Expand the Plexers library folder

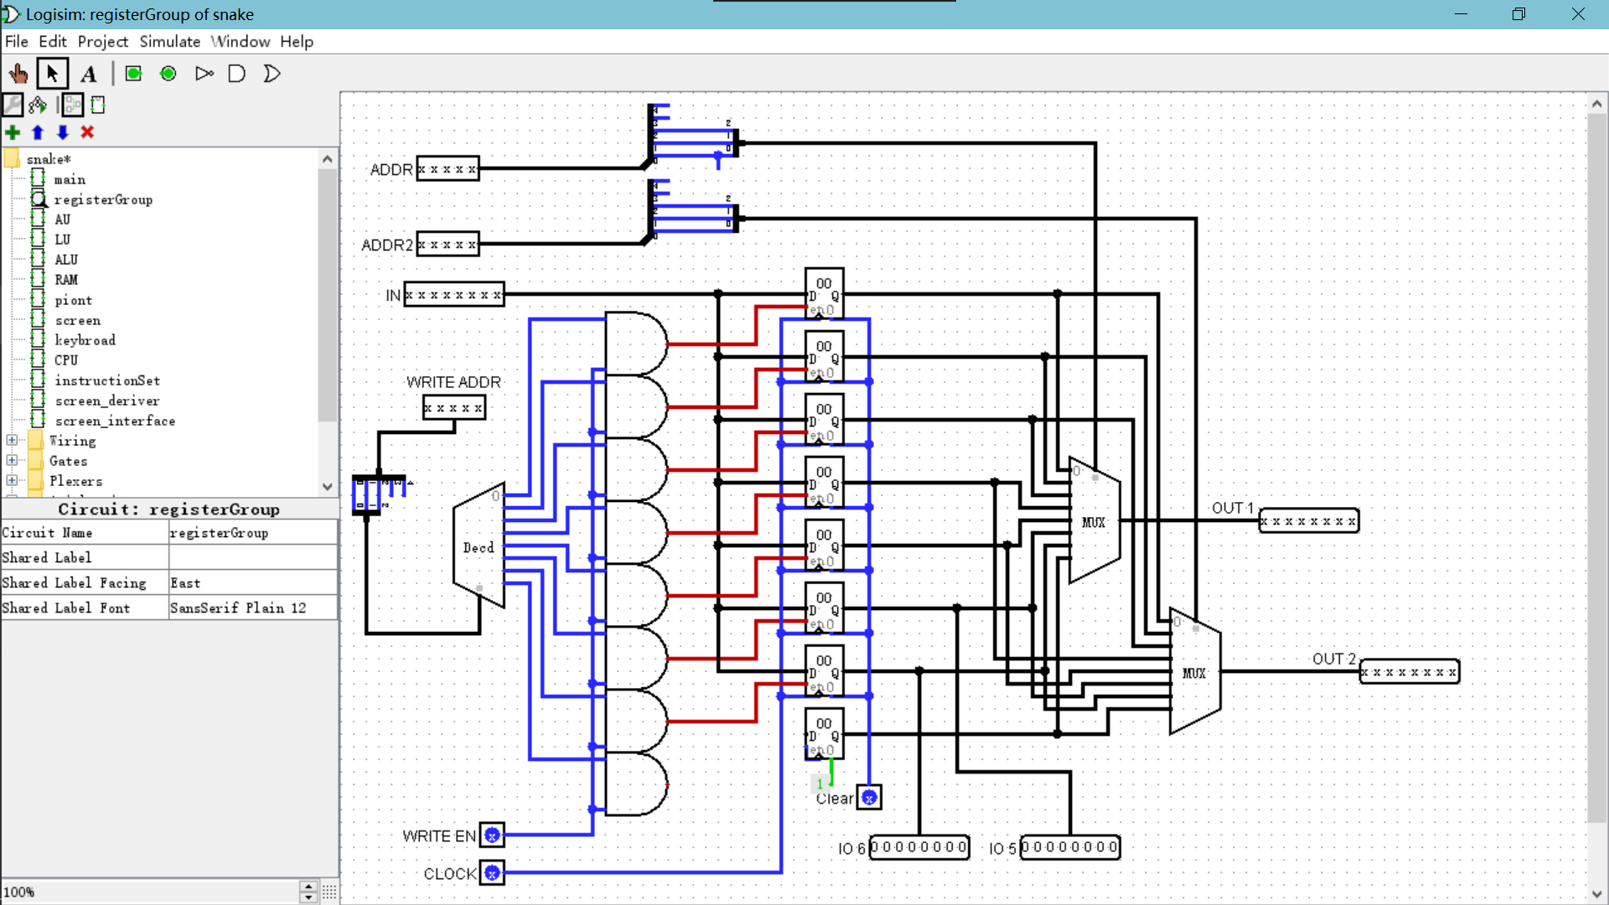tap(12, 480)
